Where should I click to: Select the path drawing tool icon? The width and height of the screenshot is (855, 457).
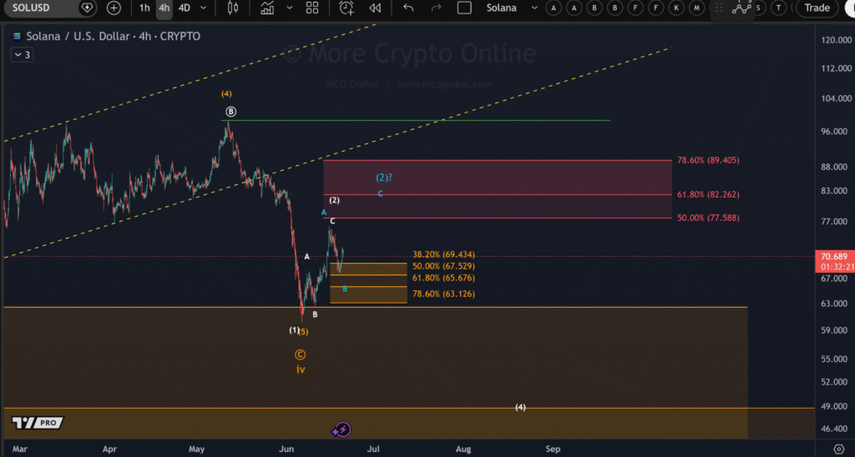pos(741,8)
